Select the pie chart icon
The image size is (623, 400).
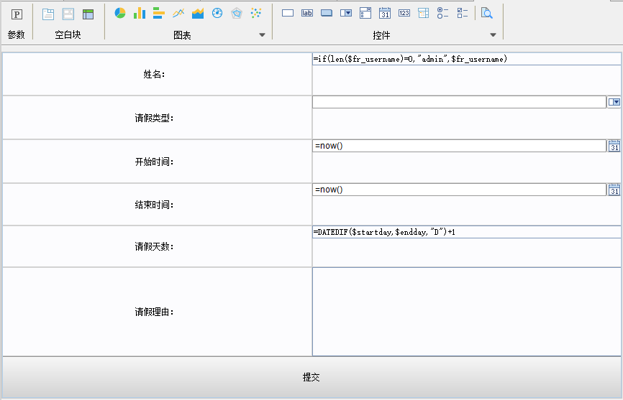pos(120,13)
